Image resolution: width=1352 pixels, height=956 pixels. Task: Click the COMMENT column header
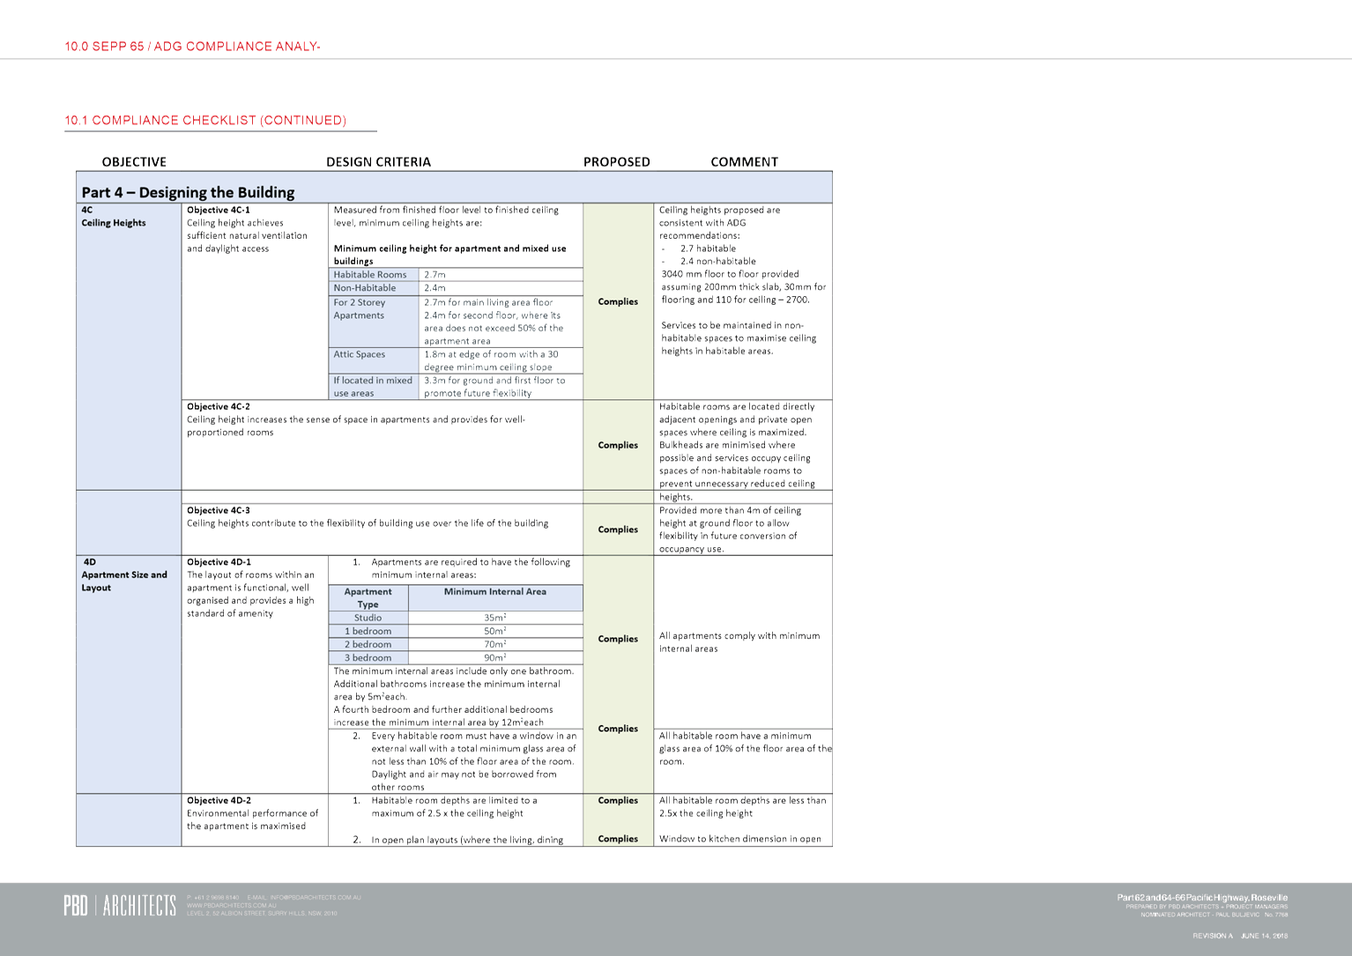click(x=744, y=162)
